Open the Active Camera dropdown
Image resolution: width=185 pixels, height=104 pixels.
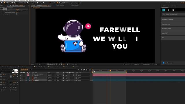pos(147,64)
